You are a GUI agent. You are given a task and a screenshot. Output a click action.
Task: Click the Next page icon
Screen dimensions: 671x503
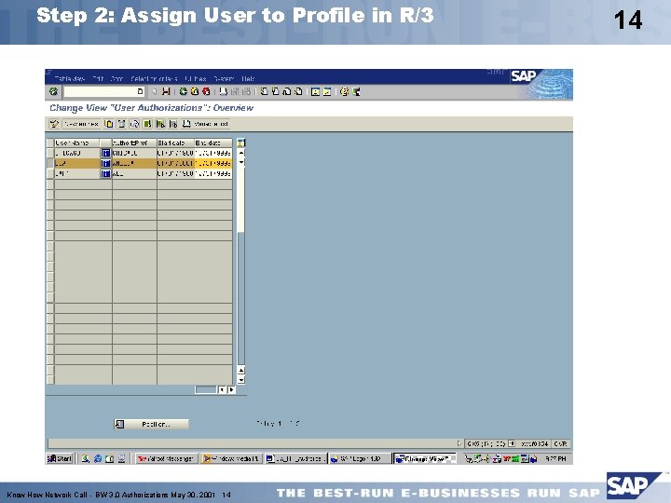(x=287, y=91)
